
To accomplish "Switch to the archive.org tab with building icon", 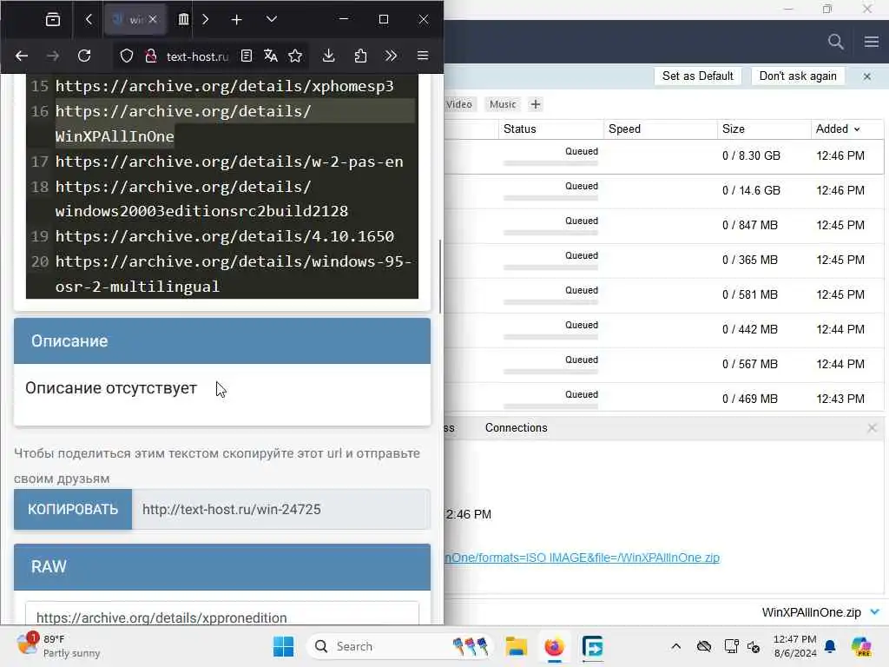I will pyautogui.click(x=183, y=19).
